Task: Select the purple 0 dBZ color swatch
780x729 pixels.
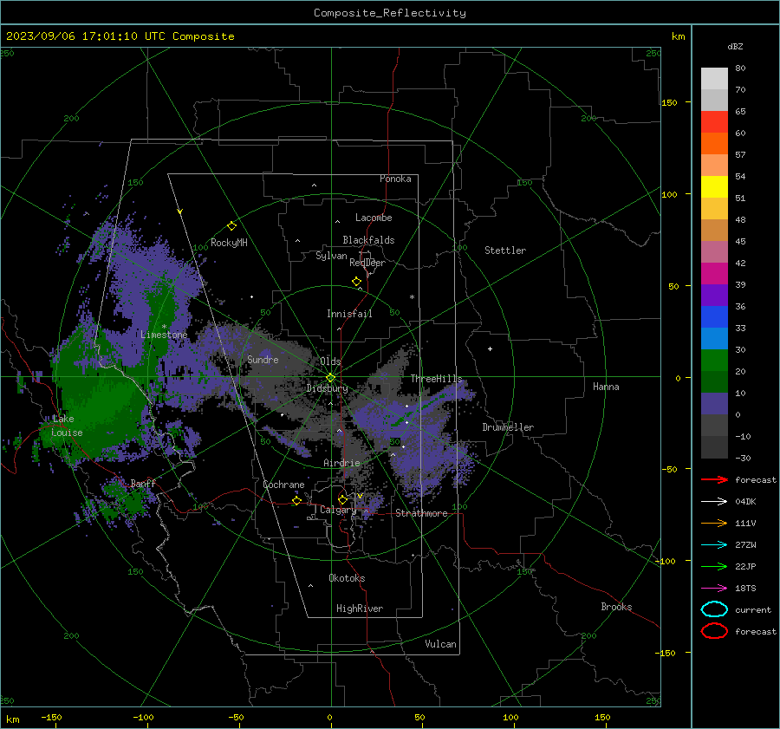Action: (714, 404)
